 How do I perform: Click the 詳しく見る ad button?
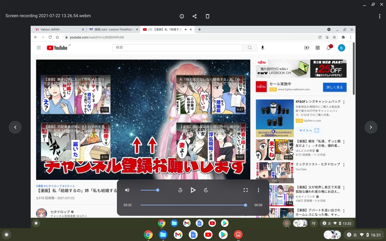[x=335, y=87]
